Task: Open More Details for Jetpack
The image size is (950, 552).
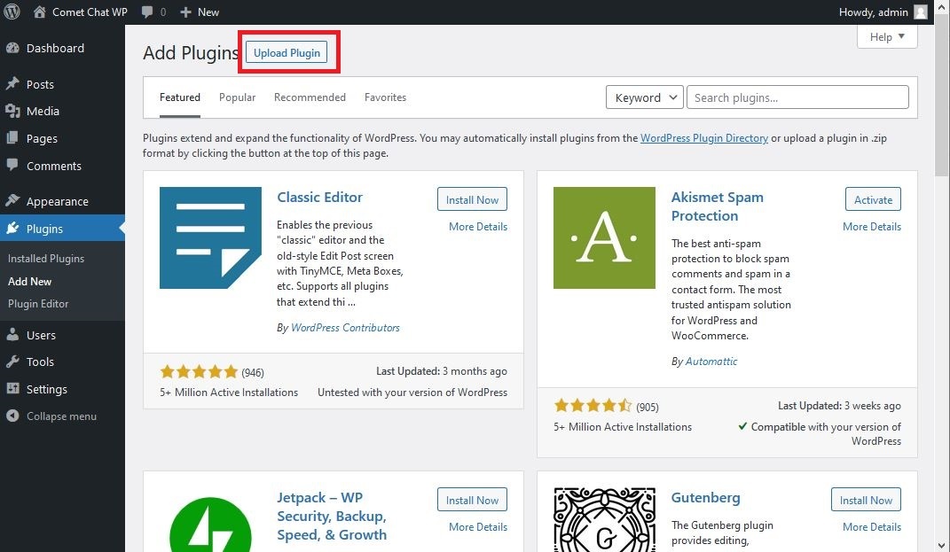Action: [x=478, y=526]
